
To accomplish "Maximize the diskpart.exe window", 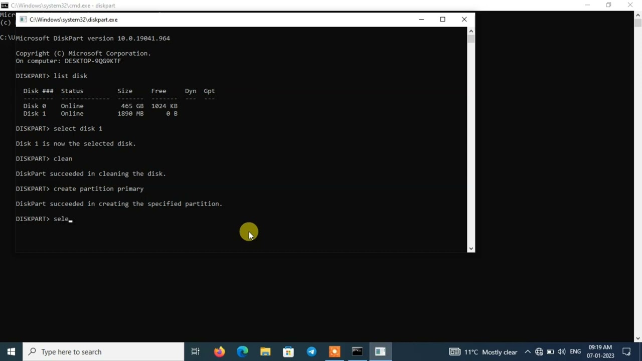I will click(x=442, y=20).
